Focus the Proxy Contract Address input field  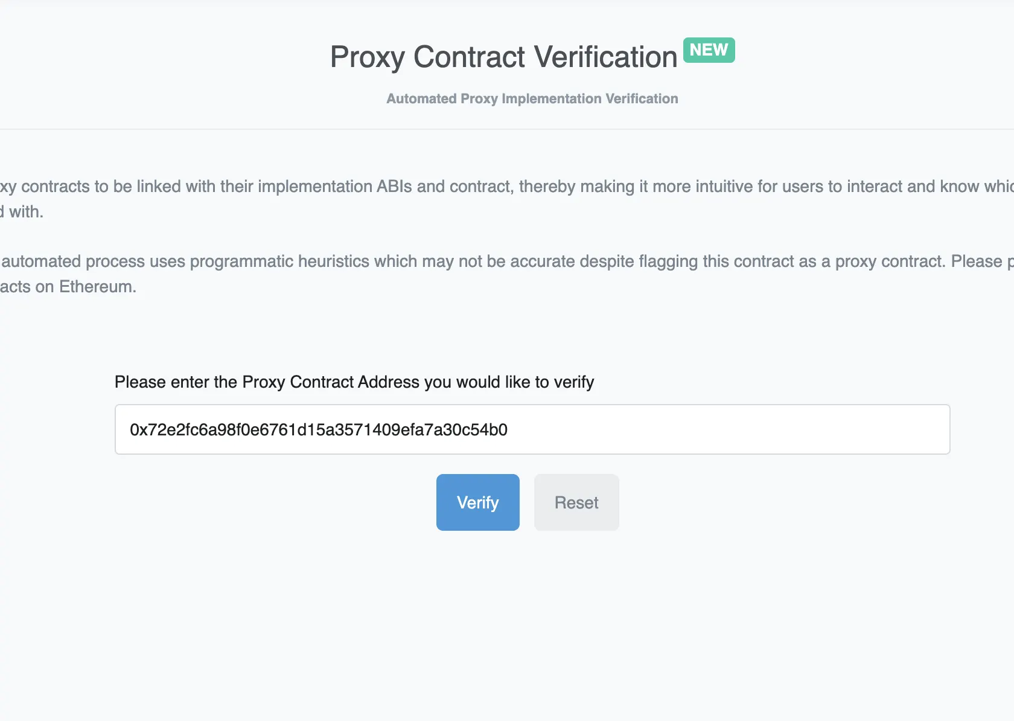point(531,429)
